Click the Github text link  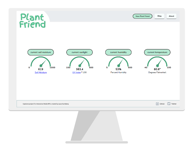coord(162,104)
